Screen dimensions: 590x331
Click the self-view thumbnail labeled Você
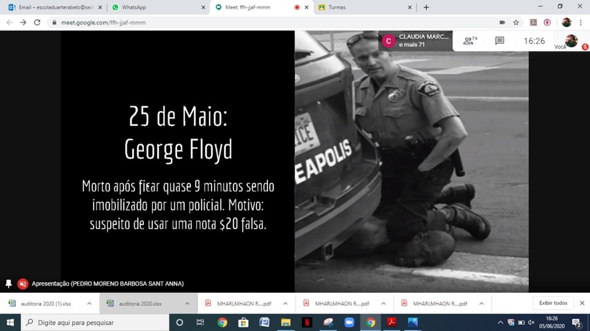tap(571, 41)
